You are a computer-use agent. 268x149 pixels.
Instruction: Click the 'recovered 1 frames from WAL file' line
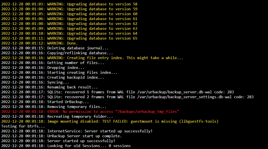tap(118, 92)
